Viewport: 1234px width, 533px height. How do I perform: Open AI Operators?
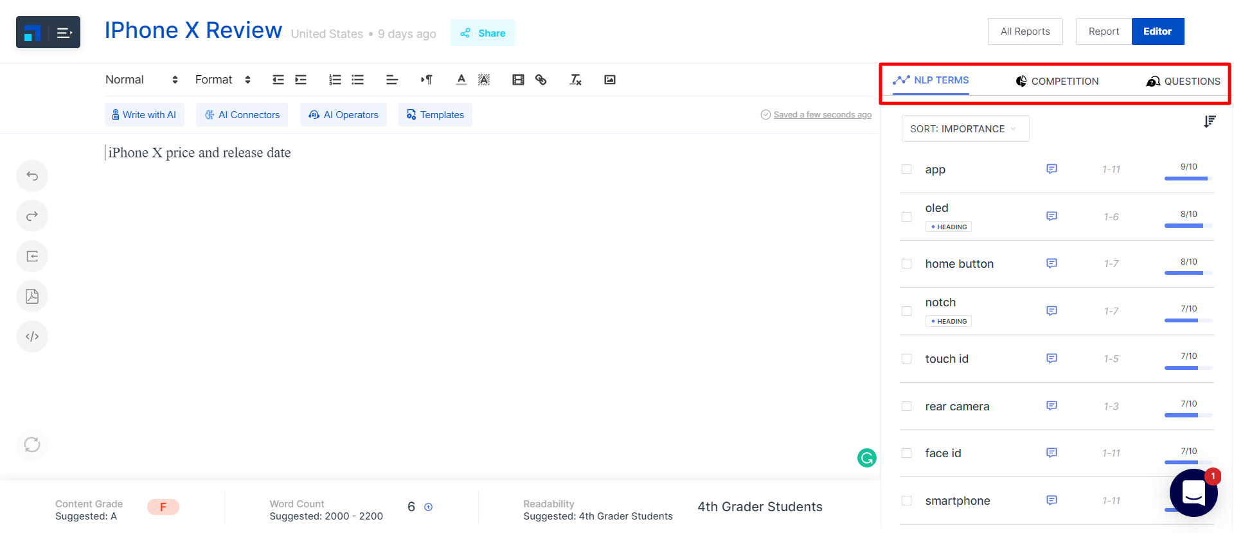[343, 115]
